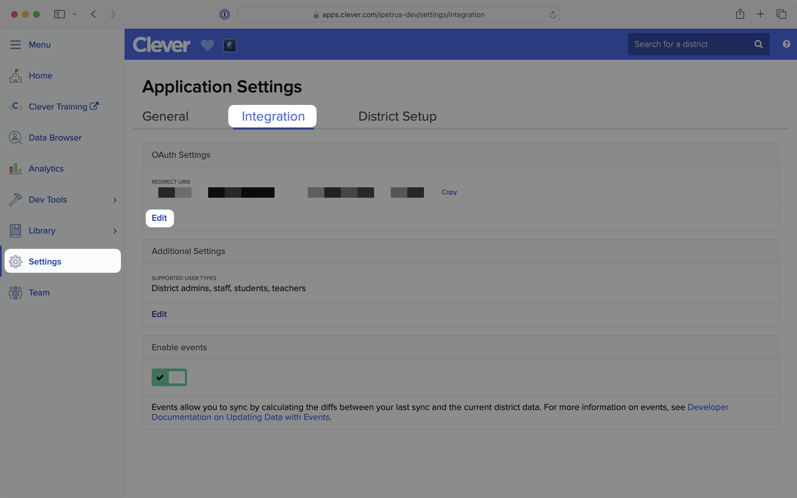Click the Settings gear icon
This screenshot has width=797, height=498.
click(15, 261)
